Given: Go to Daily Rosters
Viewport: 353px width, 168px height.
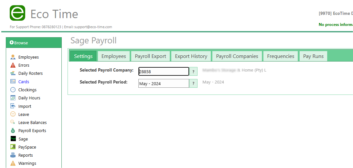Looking at the screenshot, I should (x=30, y=73).
